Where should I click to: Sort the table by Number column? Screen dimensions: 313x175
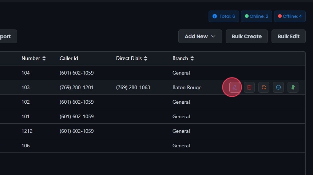[44, 59]
